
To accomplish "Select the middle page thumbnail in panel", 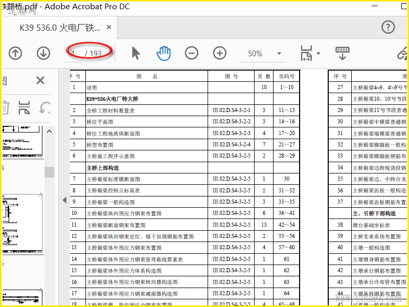I will 22,224.
